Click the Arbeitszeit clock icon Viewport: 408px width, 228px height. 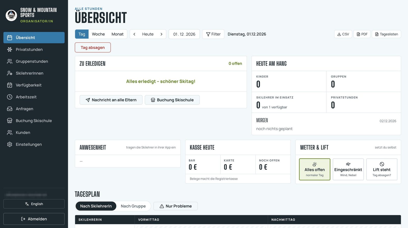pyautogui.click(x=10, y=97)
